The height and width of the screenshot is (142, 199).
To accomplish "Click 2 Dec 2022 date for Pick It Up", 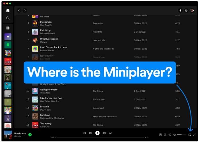I will coord(140,32).
